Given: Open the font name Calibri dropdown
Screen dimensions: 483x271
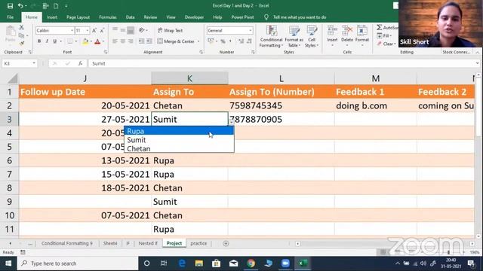Looking at the screenshot, I should 72,30.
